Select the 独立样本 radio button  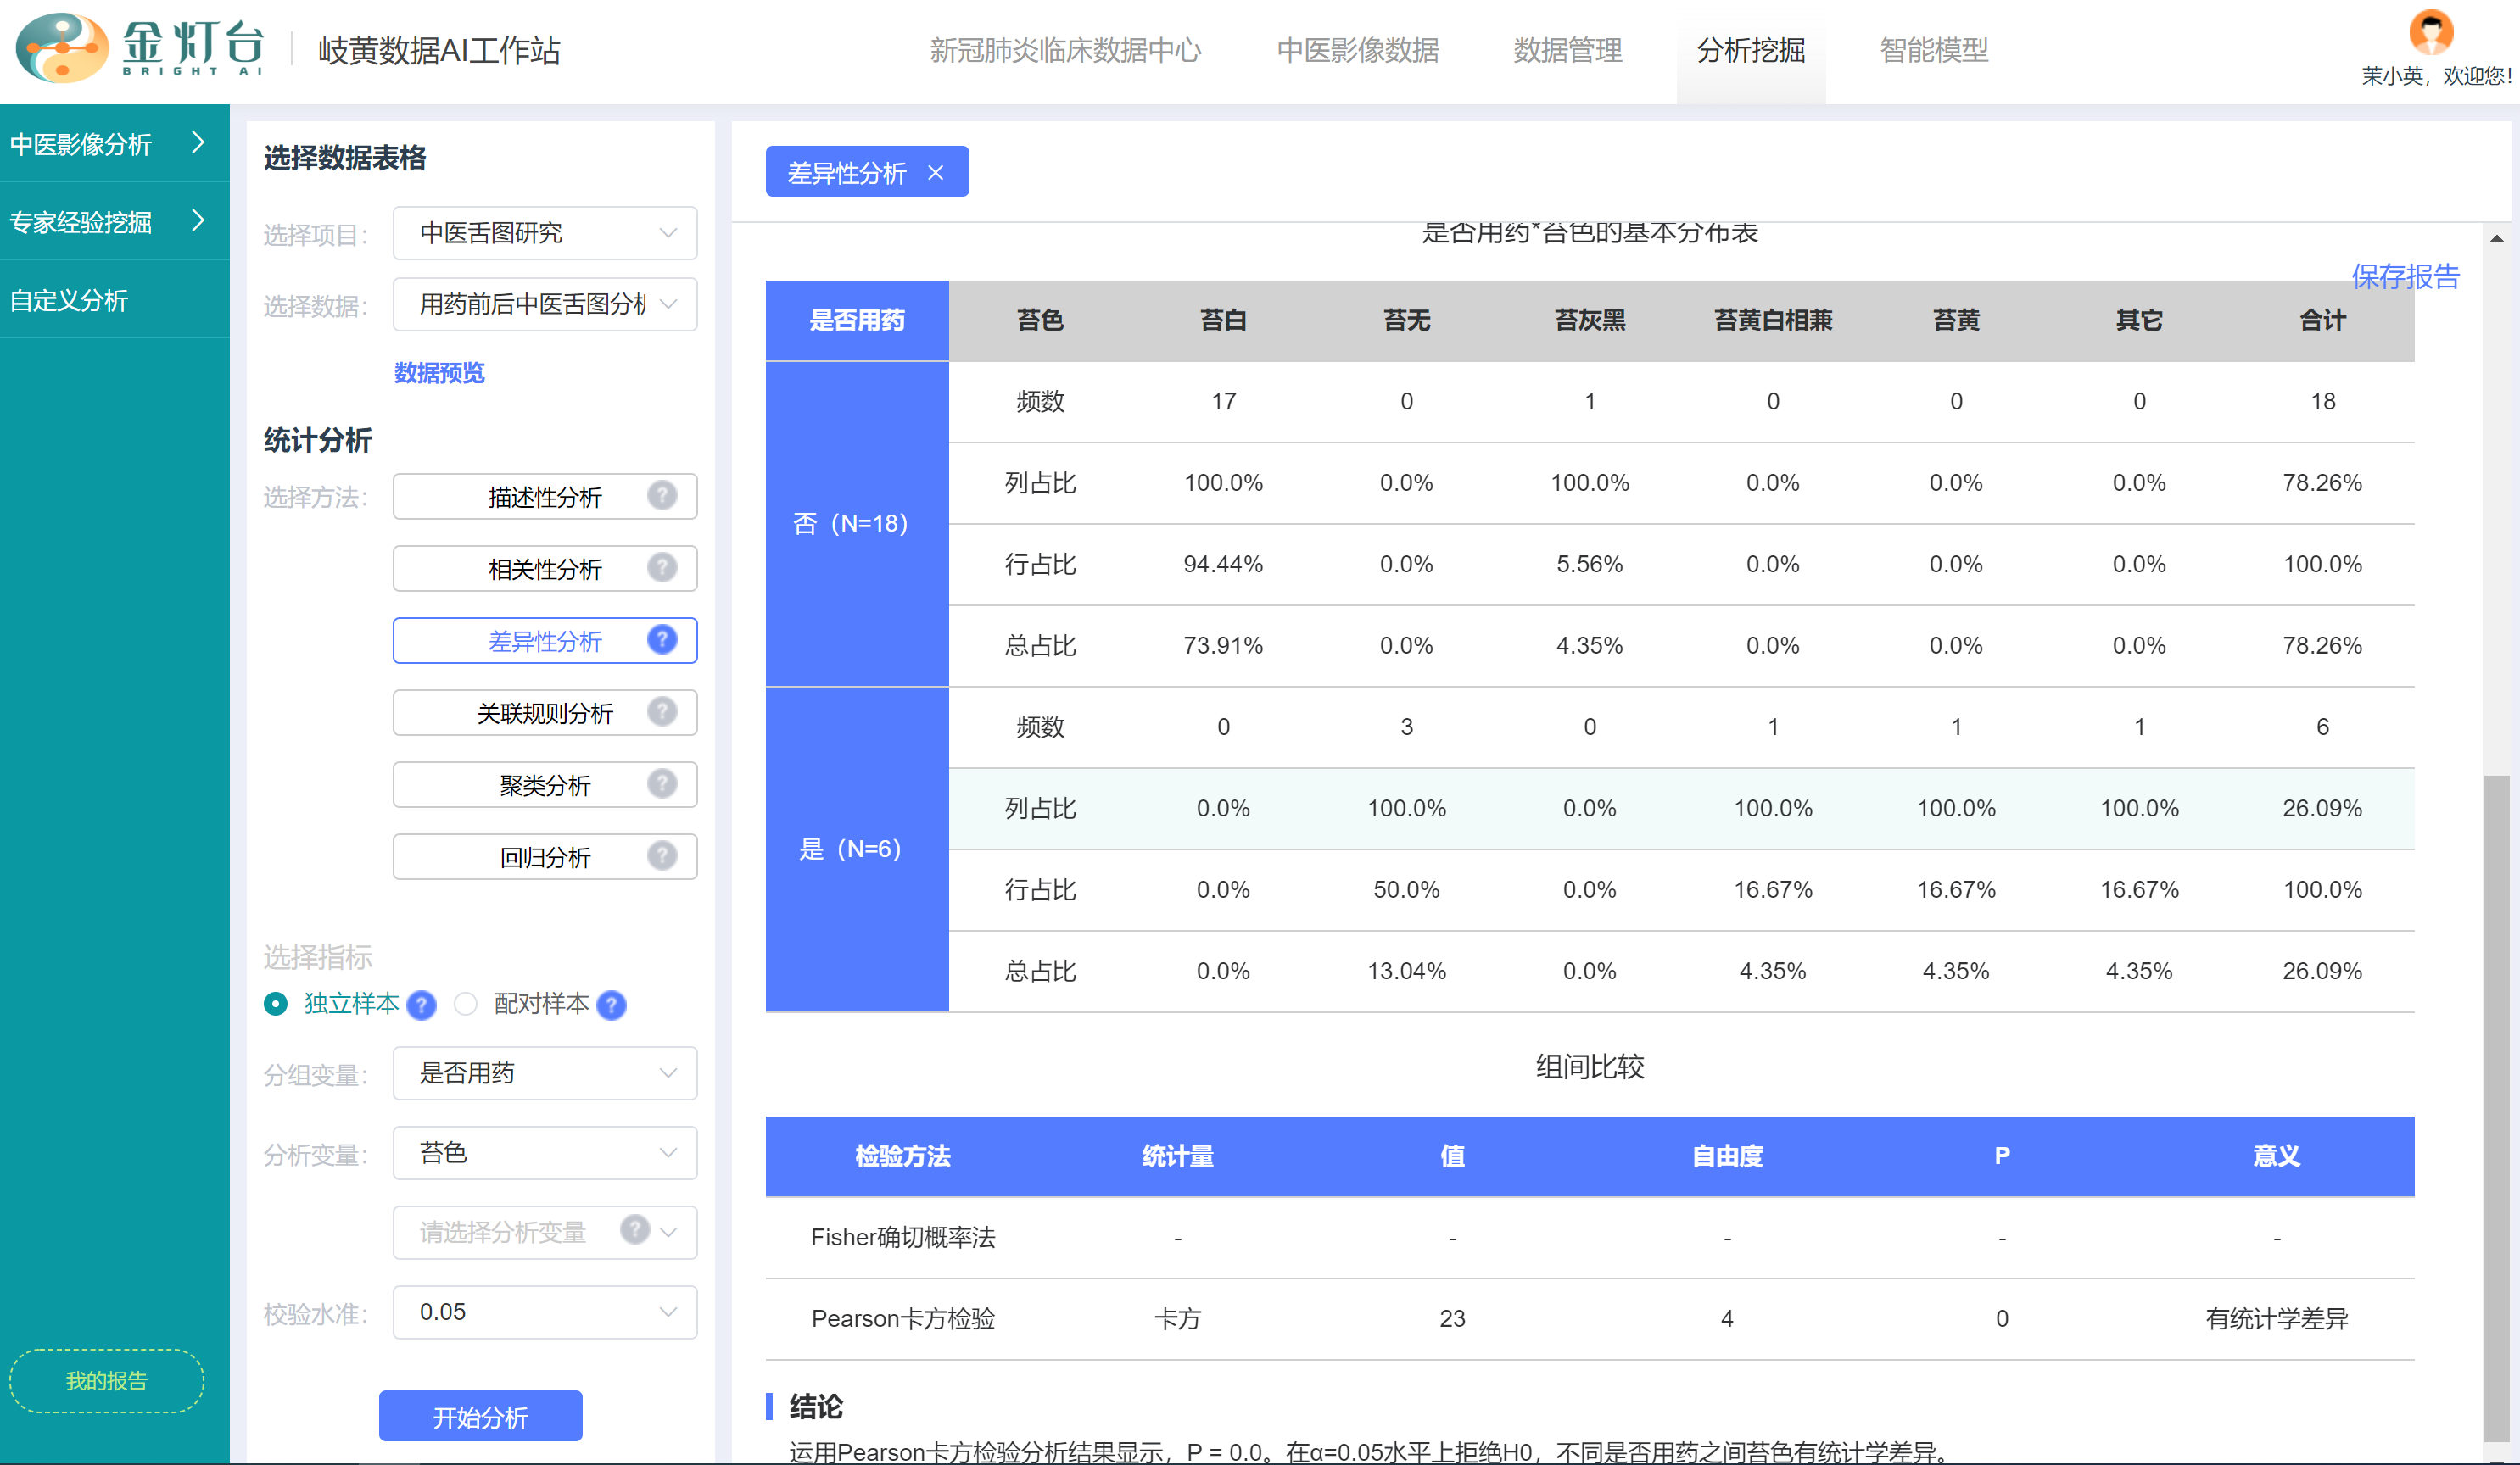pos(276,1003)
